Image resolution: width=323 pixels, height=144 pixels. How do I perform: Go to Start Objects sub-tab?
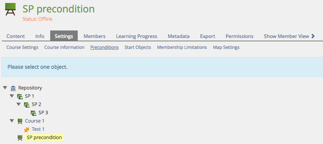138,47
